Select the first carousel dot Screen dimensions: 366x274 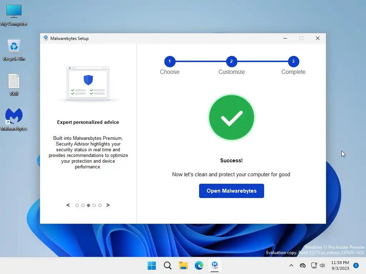tap(77, 205)
